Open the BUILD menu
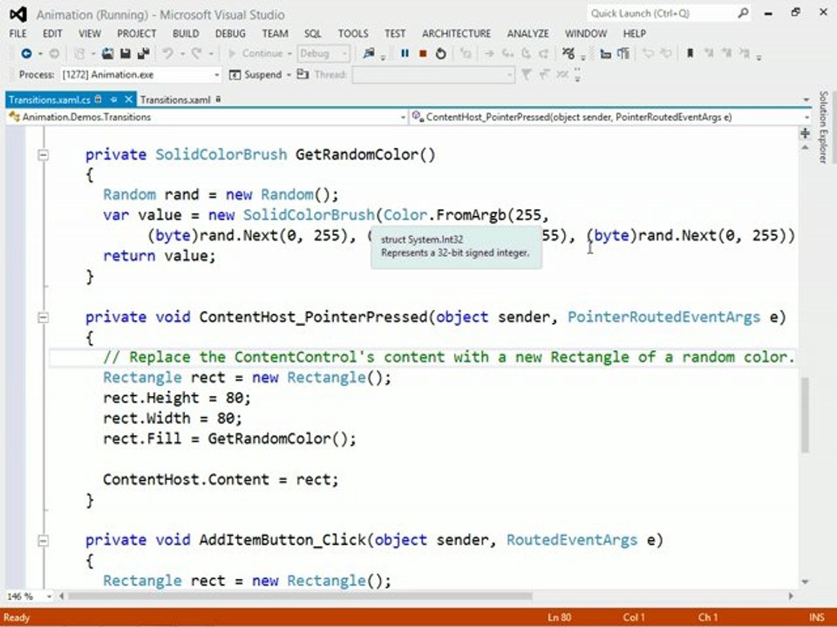Image resolution: width=837 pixels, height=627 pixels. click(186, 33)
